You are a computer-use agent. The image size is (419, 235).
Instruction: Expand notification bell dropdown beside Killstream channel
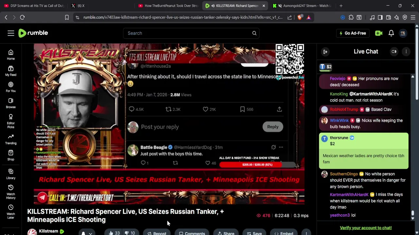tap(87, 233)
